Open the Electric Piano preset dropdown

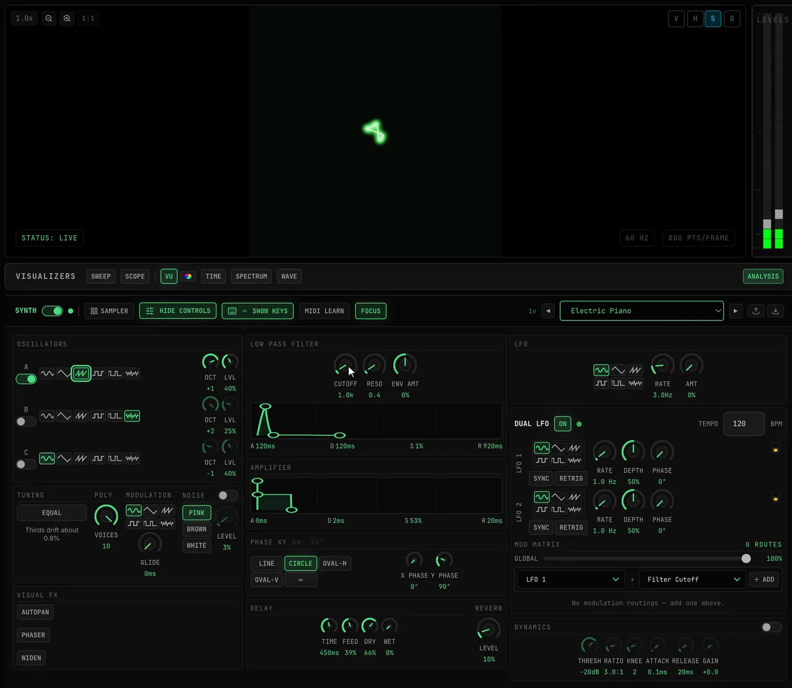tap(642, 311)
